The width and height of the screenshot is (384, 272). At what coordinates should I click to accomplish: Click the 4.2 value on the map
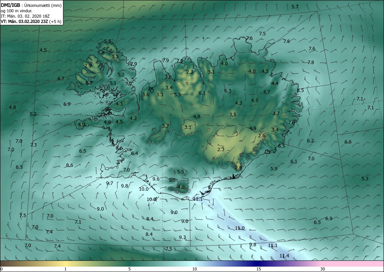point(133,119)
